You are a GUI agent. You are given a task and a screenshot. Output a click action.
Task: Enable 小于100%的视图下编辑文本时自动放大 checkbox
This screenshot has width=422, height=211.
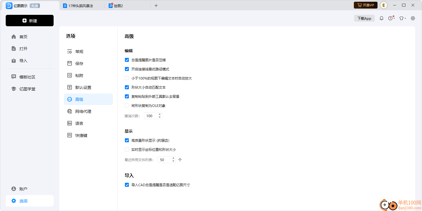[x=127, y=78]
